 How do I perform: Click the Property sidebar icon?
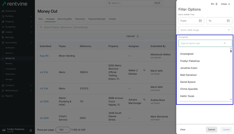click(x=3, y=22)
